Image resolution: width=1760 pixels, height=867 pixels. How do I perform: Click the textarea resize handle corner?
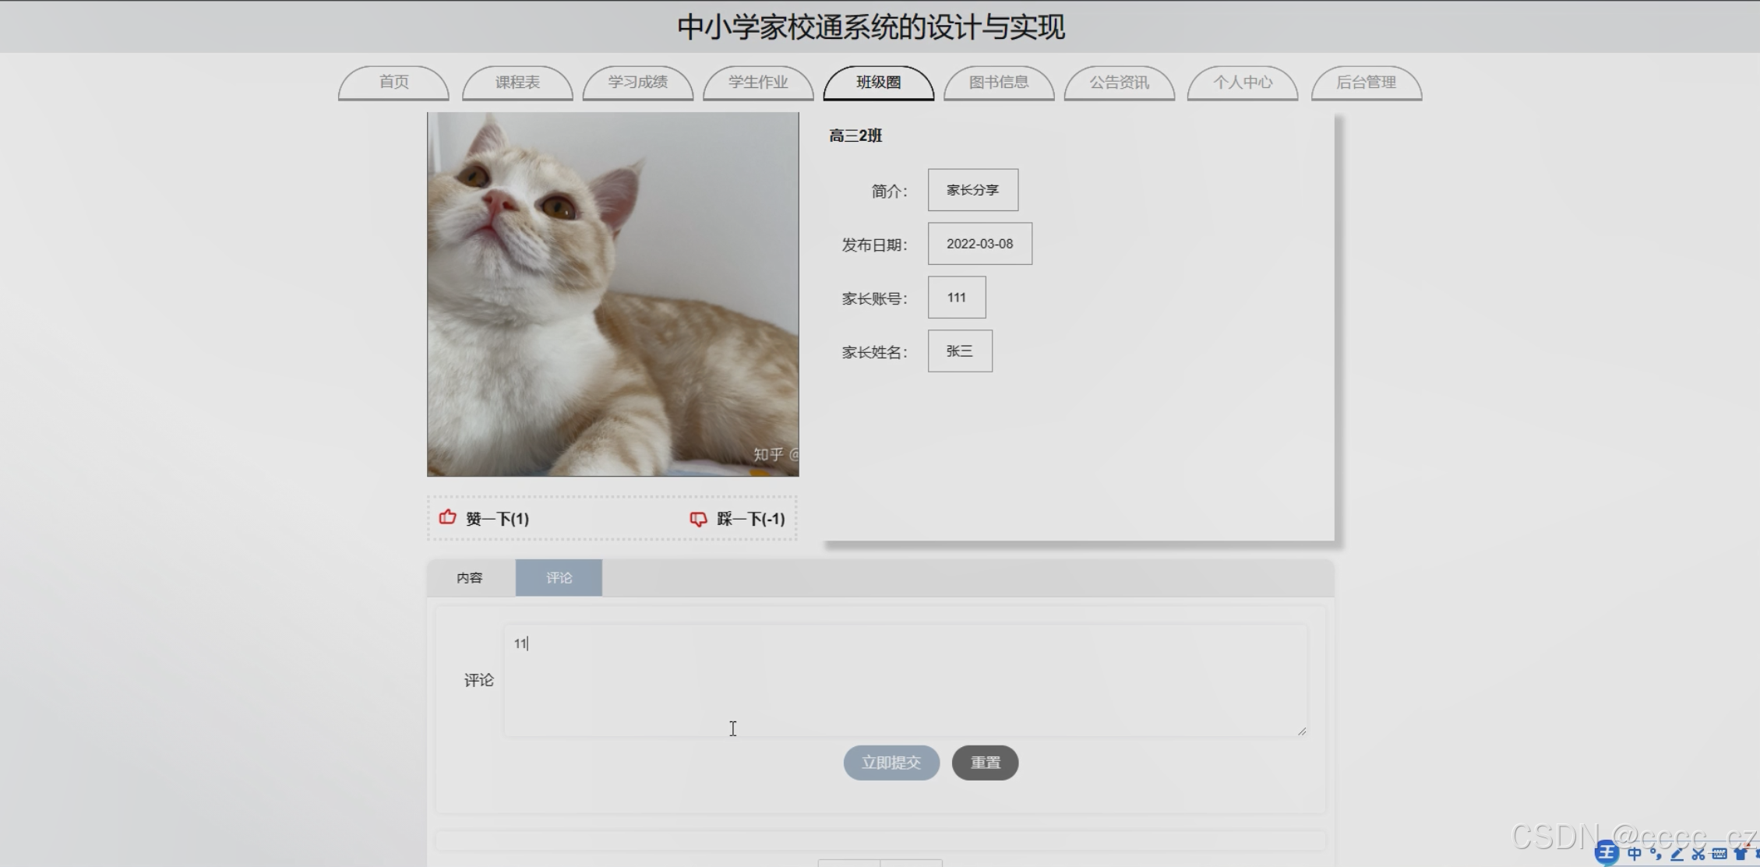click(1302, 731)
